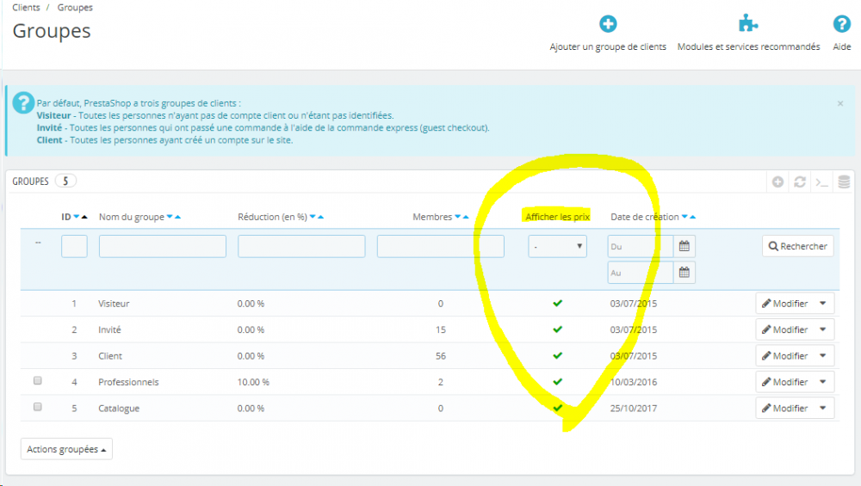Sort Membres column ascending
Screen dimensions: 861x486
[x=466, y=217]
